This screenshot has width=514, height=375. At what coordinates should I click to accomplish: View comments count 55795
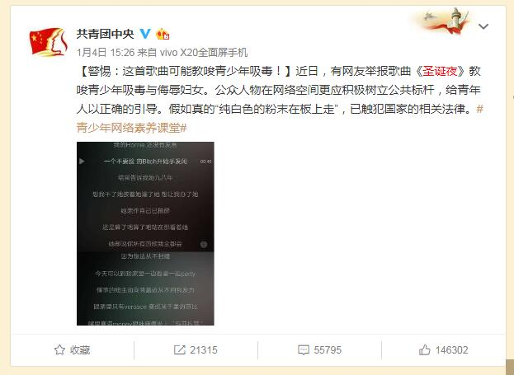point(328,350)
